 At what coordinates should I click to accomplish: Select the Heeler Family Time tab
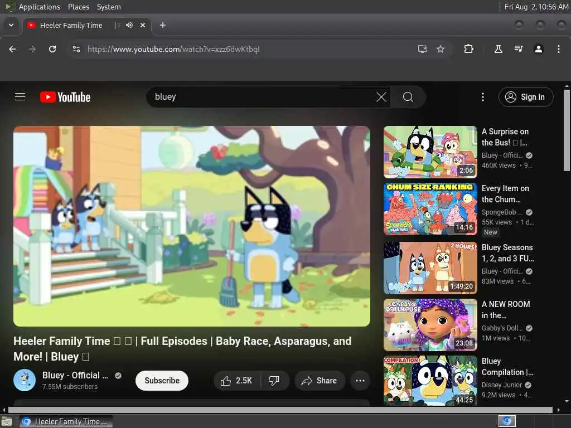tap(71, 26)
